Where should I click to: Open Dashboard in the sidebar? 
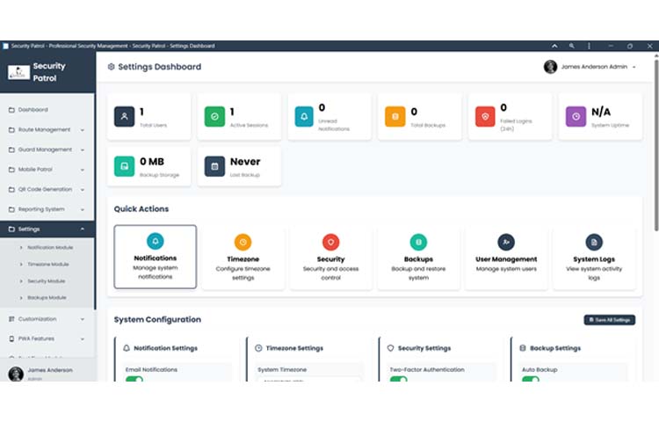(x=33, y=110)
